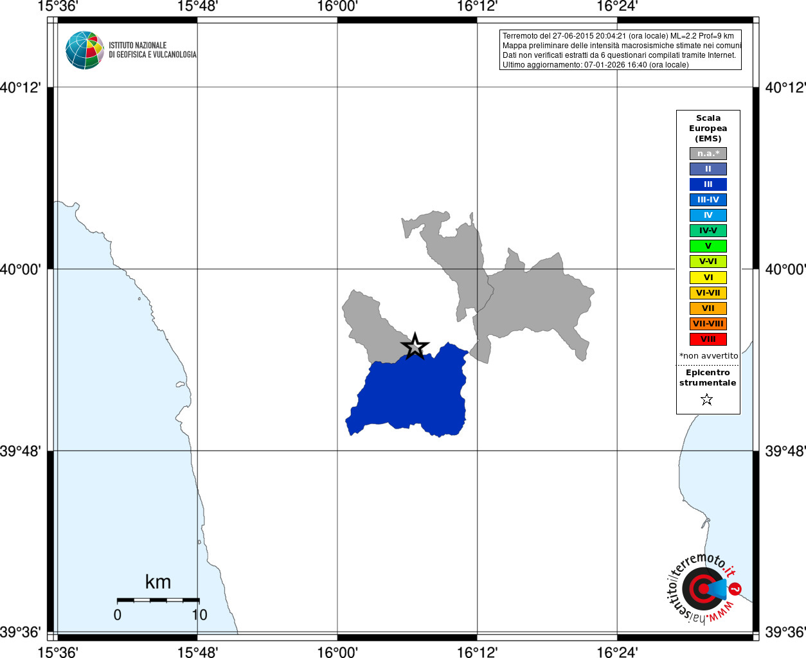The image size is (806, 658).
Task: Click the 'Ultimo aggiornamento' line
Action: coord(595,65)
